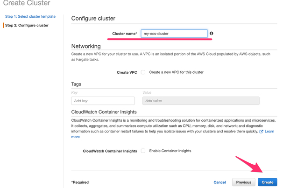Select Step 2: Configure cluster in sidebar

tap(27, 25)
